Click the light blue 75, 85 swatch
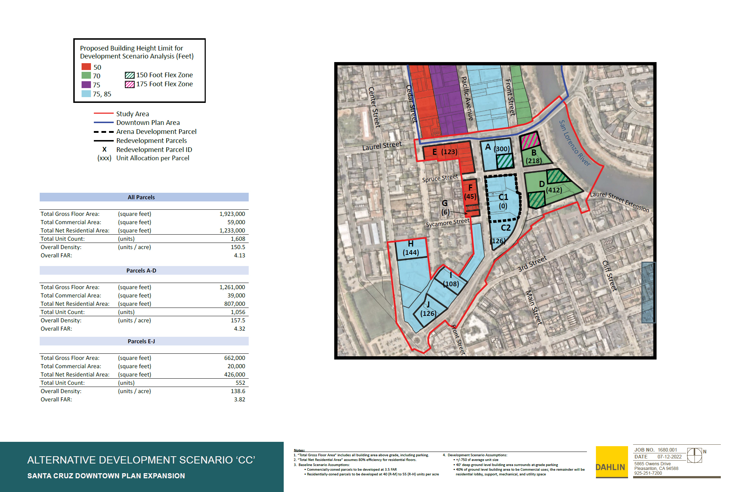 click(86, 93)
